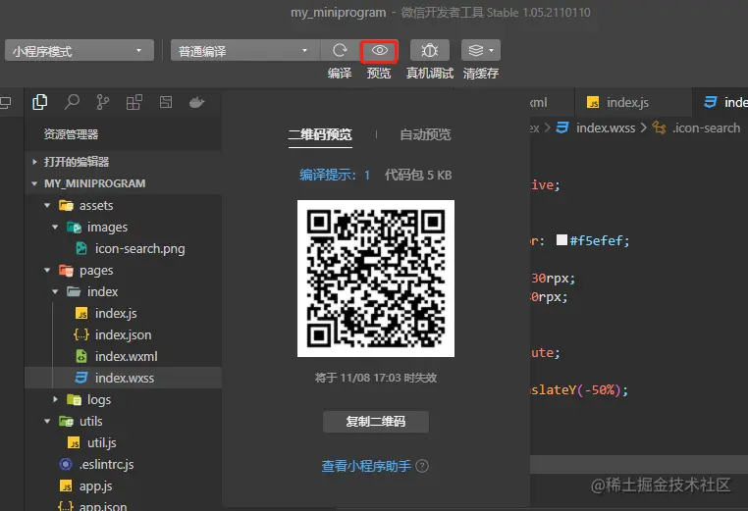Screen dimensions: 748x511
Task: Collapse the pages folder
Action: tap(47, 271)
